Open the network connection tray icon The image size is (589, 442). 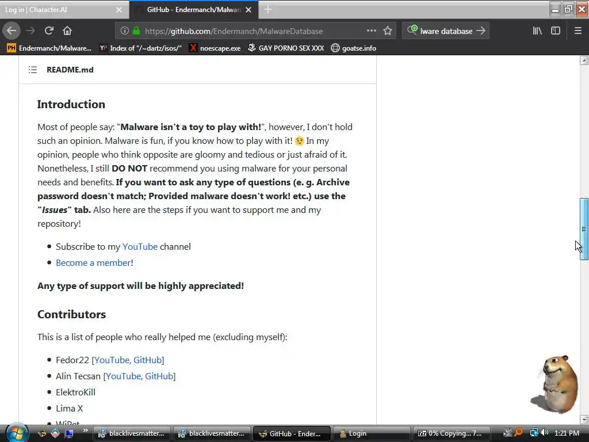[x=534, y=433]
